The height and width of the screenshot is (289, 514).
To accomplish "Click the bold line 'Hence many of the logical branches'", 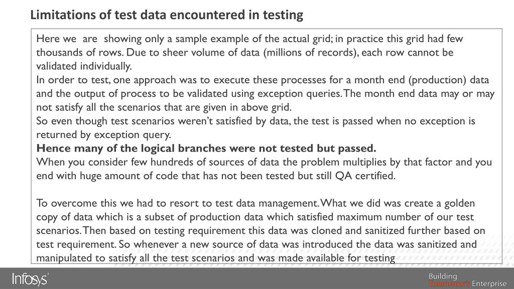I will click(x=206, y=149).
